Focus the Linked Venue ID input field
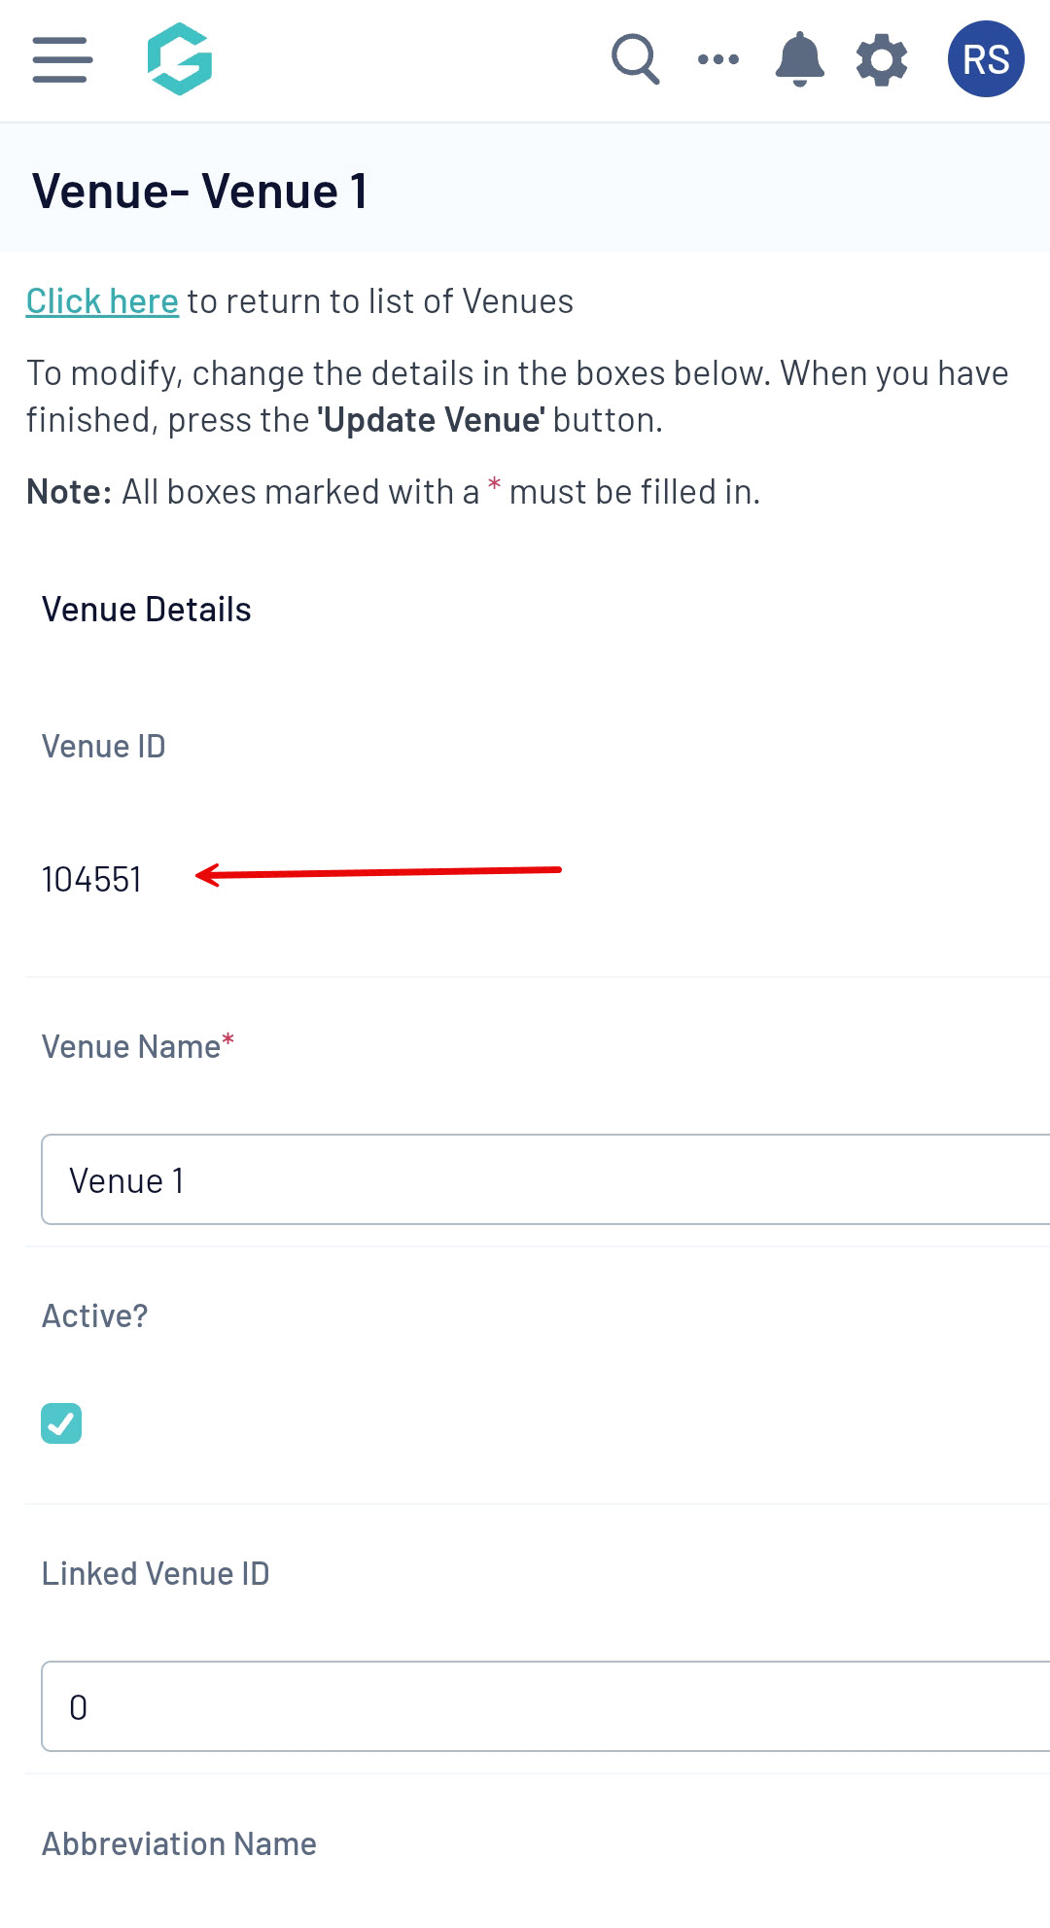 pyautogui.click(x=544, y=1706)
